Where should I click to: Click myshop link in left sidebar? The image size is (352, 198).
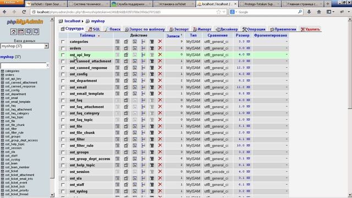pyautogui.click(x=7, y=57)
